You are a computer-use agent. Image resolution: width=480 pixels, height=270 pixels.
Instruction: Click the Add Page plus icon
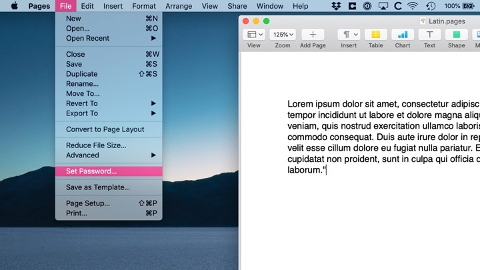[313, 35]
